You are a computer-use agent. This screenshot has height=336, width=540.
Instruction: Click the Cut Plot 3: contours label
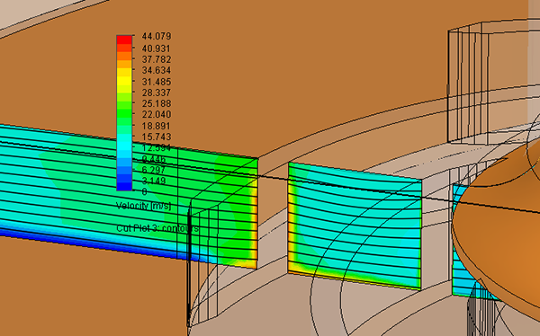pos(157,228)
